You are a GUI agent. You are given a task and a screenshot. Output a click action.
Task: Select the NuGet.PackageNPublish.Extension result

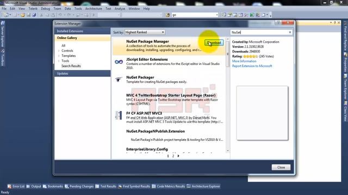point(169,135)
